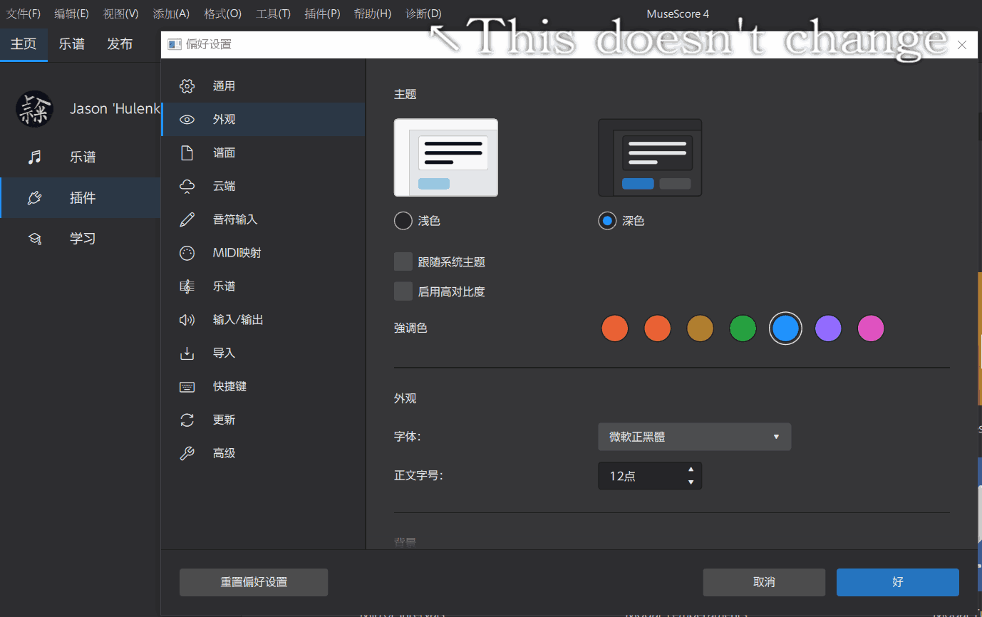This screenshot has height=617, width=982.
Task: Select the 浅色 light theme
Action: tap(403, 221)
